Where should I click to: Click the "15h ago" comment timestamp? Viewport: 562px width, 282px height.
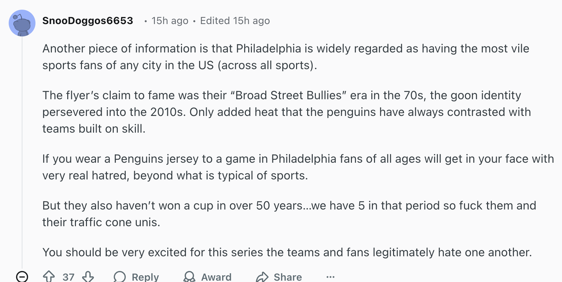pos(170,21)
